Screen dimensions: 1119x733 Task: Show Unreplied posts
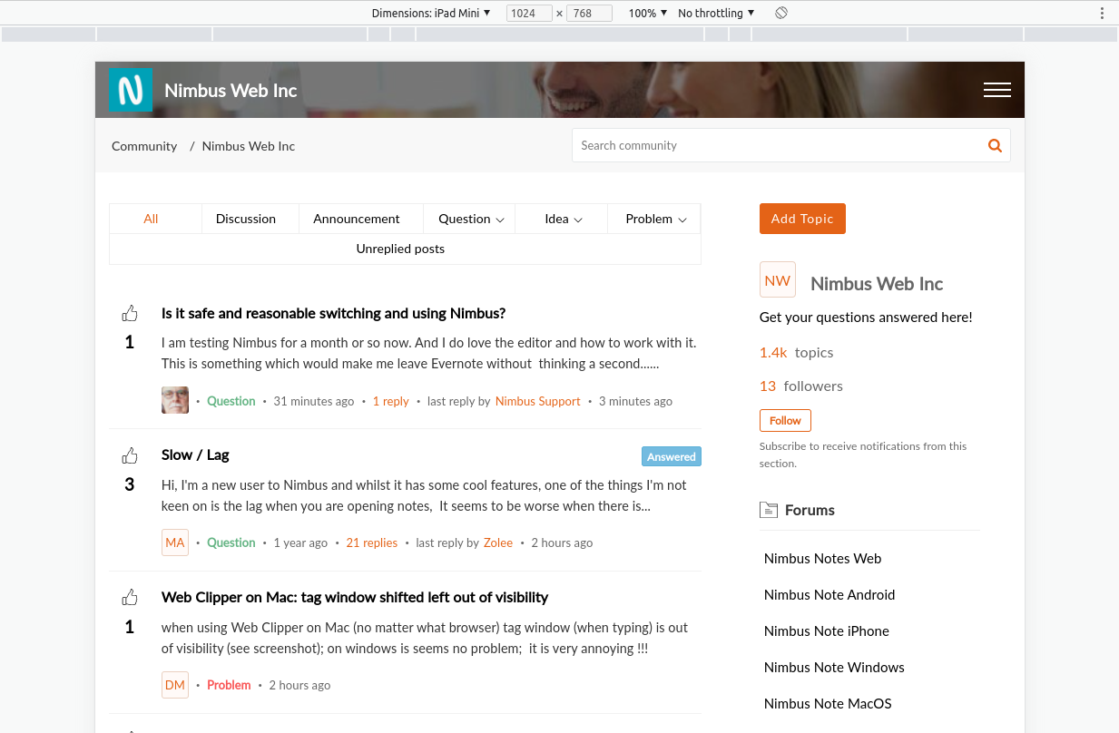pos(400,249)
